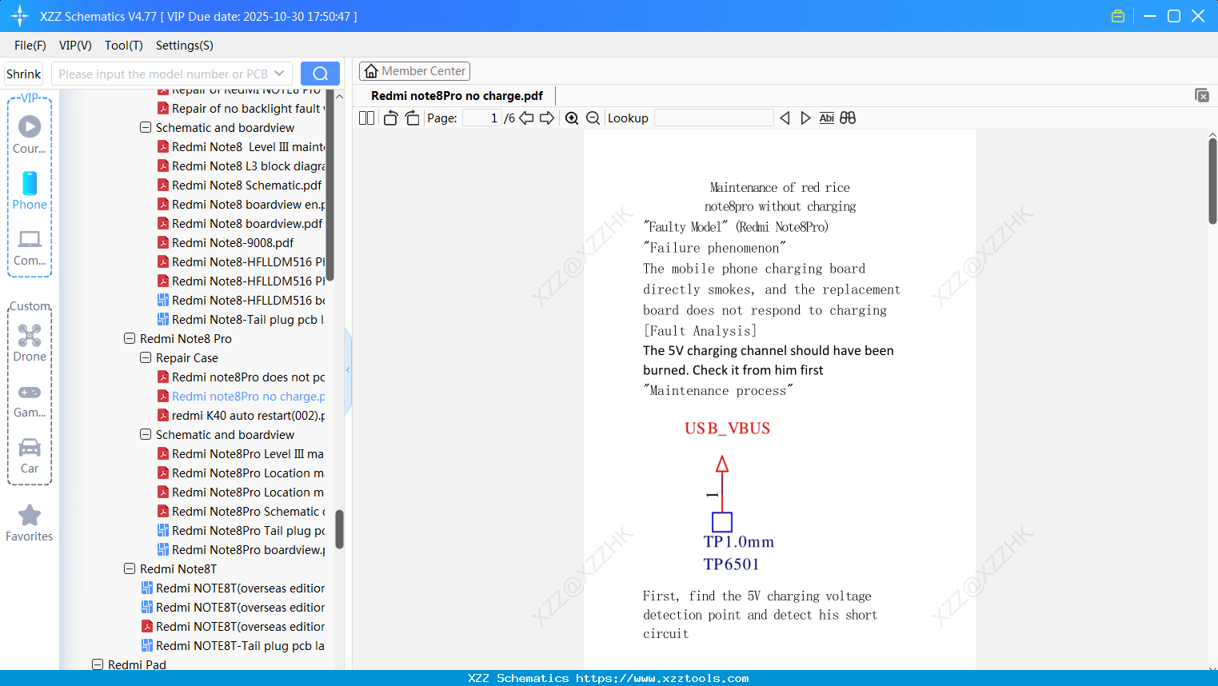
Task: Open redmi K40 auto restart(002) file
Action: [241, 415]
